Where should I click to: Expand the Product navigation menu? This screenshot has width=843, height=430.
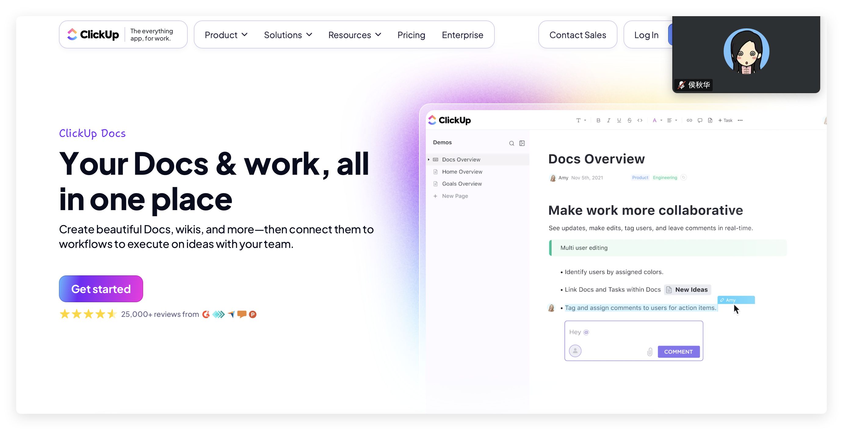tap(226, 35)
